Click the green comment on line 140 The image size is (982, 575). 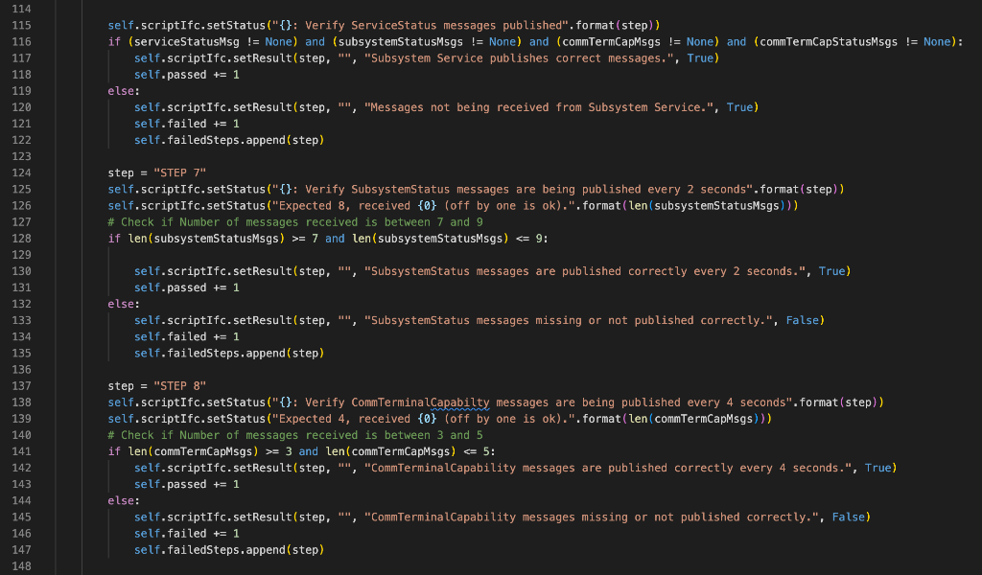288,434
